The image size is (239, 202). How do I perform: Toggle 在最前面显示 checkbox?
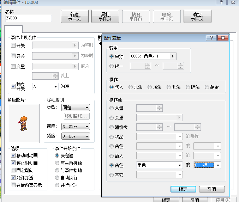[13, 185]
